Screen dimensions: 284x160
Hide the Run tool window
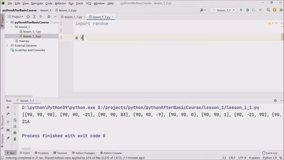click(x=281, y=100)
